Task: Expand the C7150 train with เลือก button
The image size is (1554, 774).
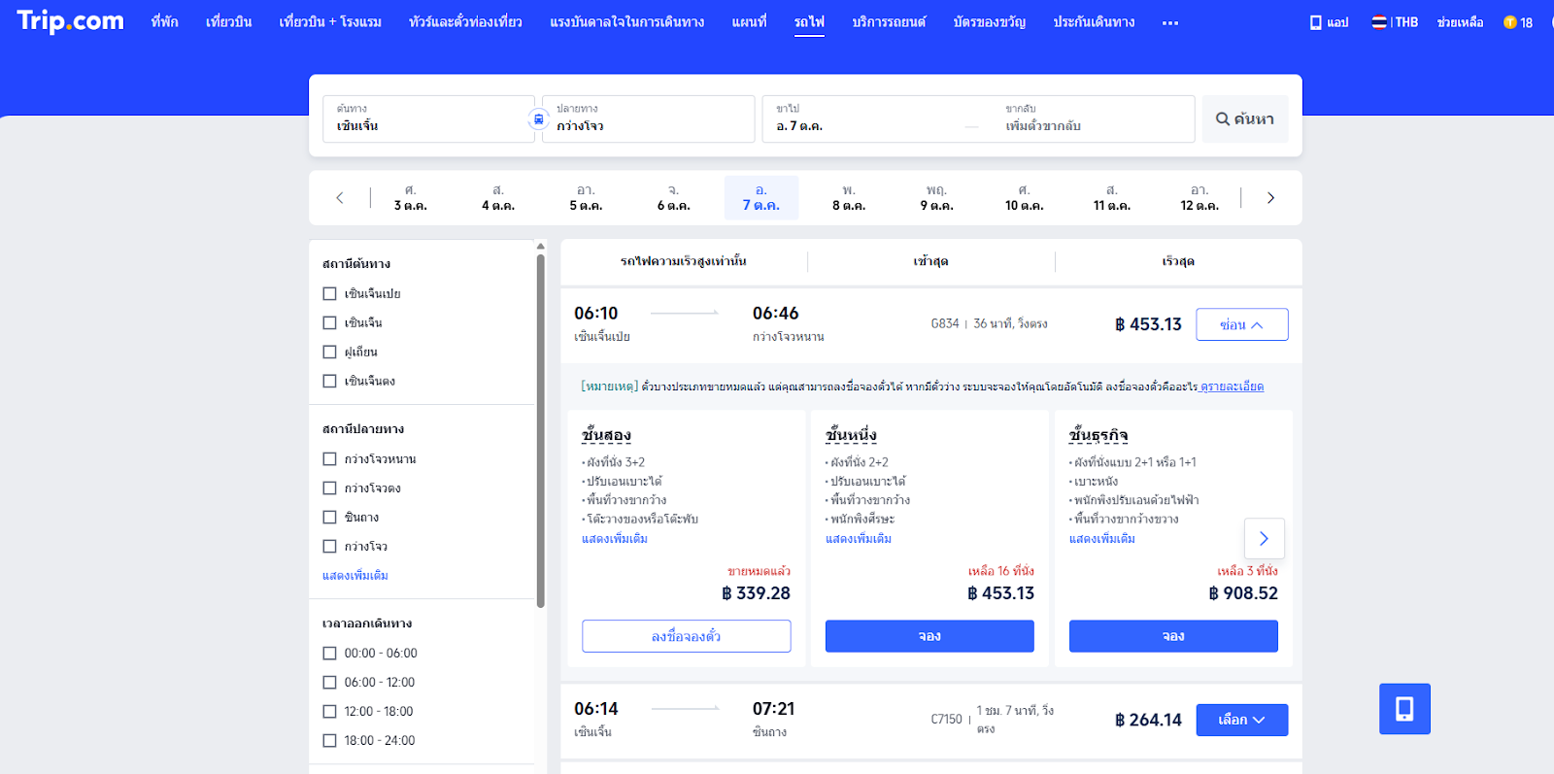Action: (1241, 720)
